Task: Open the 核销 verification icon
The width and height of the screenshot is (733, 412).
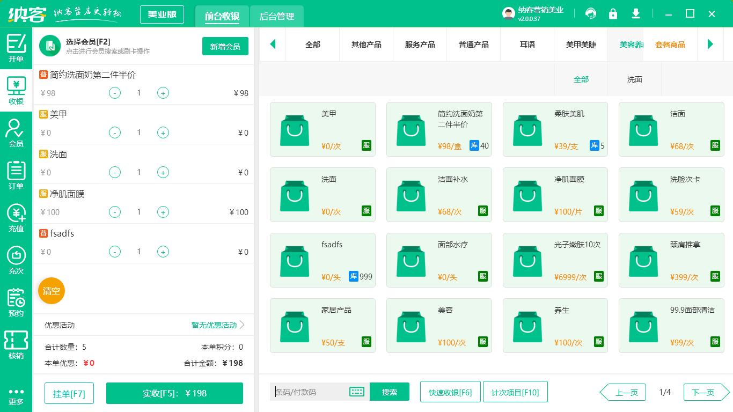Action: (x=16, y=343)
